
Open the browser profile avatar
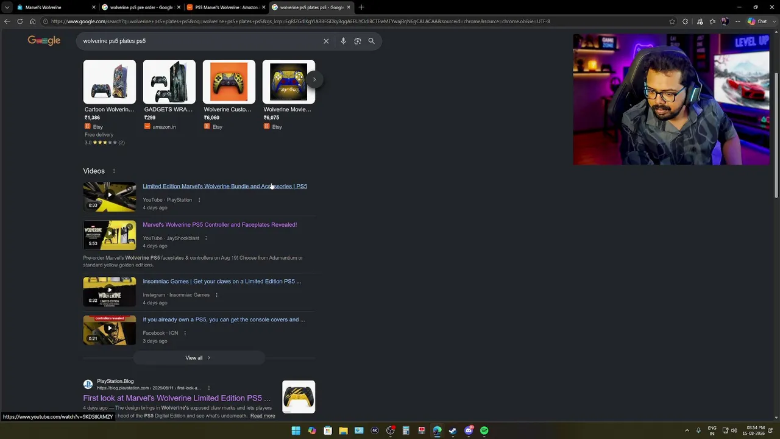point(725,21)
